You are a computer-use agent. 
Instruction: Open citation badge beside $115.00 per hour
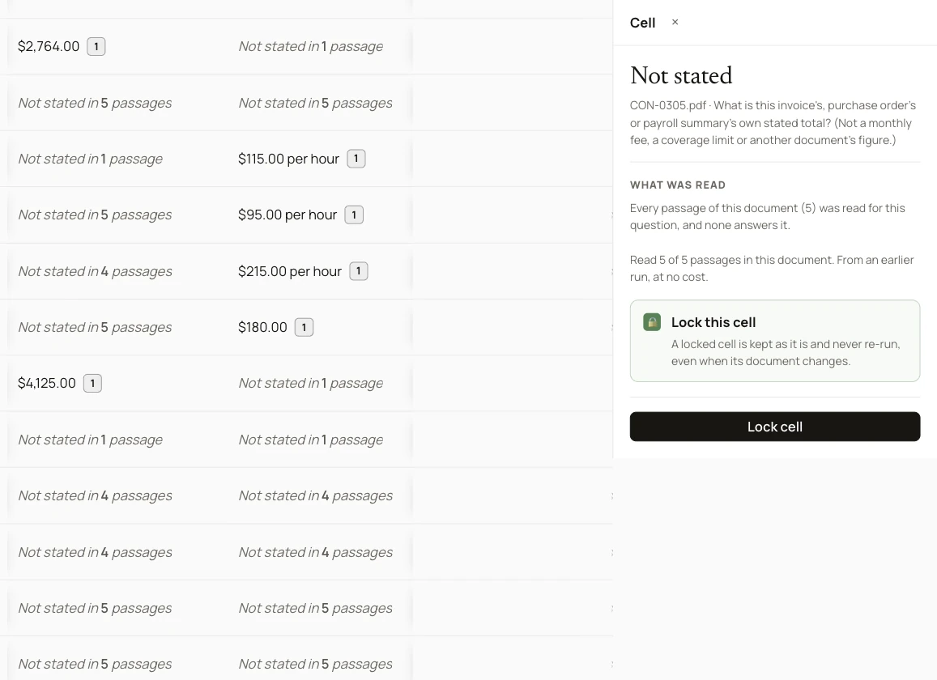356,159
